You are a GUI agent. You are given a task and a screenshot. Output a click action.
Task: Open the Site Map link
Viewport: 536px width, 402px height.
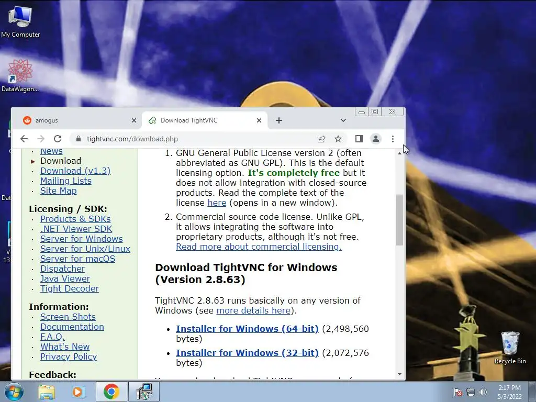point(59,191)
